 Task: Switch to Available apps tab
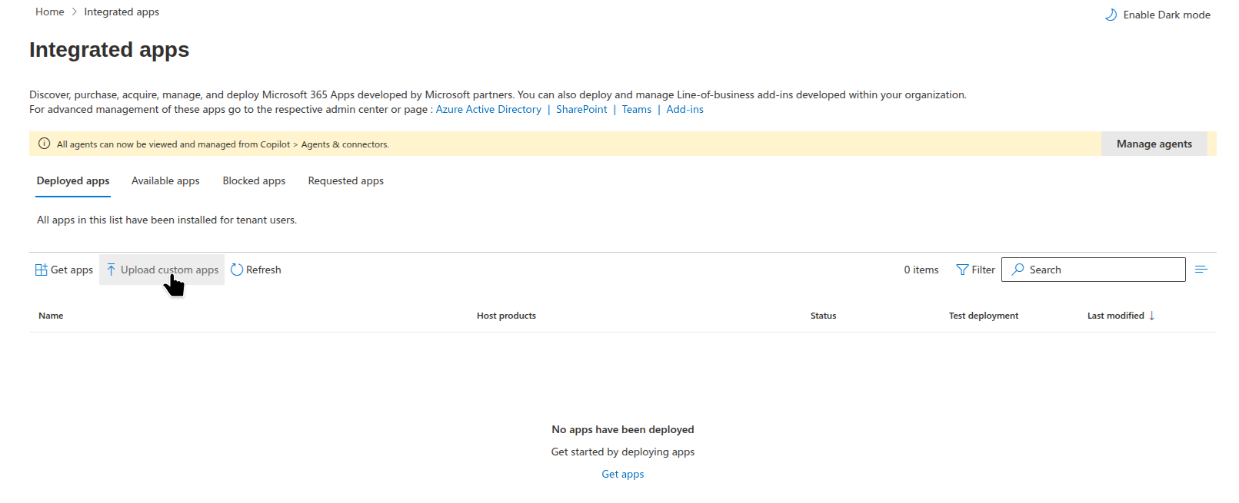165,181
